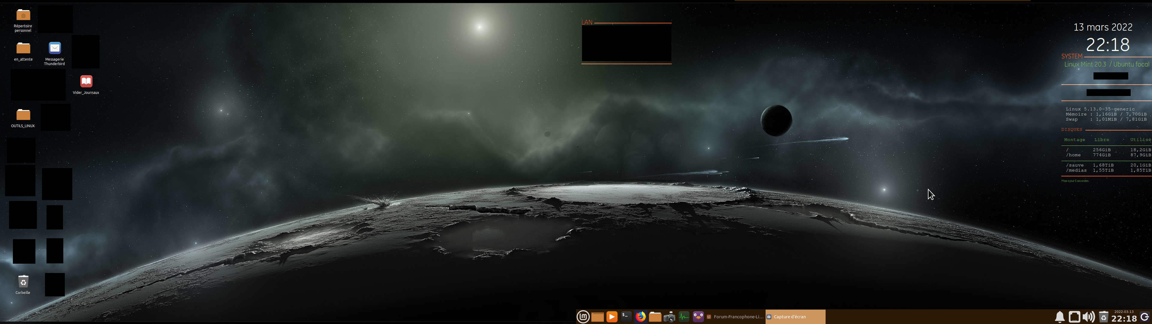Select Messagerie Thunderbird desktop icon

(55, 54)
